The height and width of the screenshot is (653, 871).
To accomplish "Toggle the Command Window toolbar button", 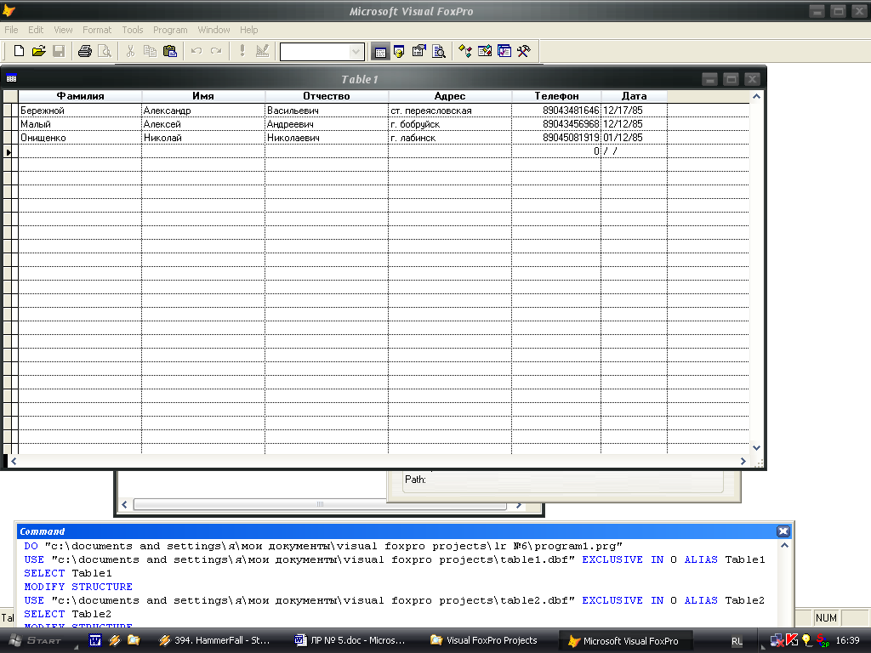I will [x=380, y=52].
